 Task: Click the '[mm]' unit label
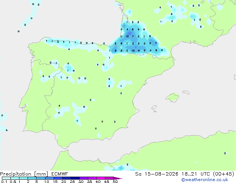(41, 174)
